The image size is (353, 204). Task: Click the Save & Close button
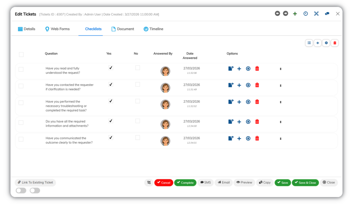click(x=305, y=183)
